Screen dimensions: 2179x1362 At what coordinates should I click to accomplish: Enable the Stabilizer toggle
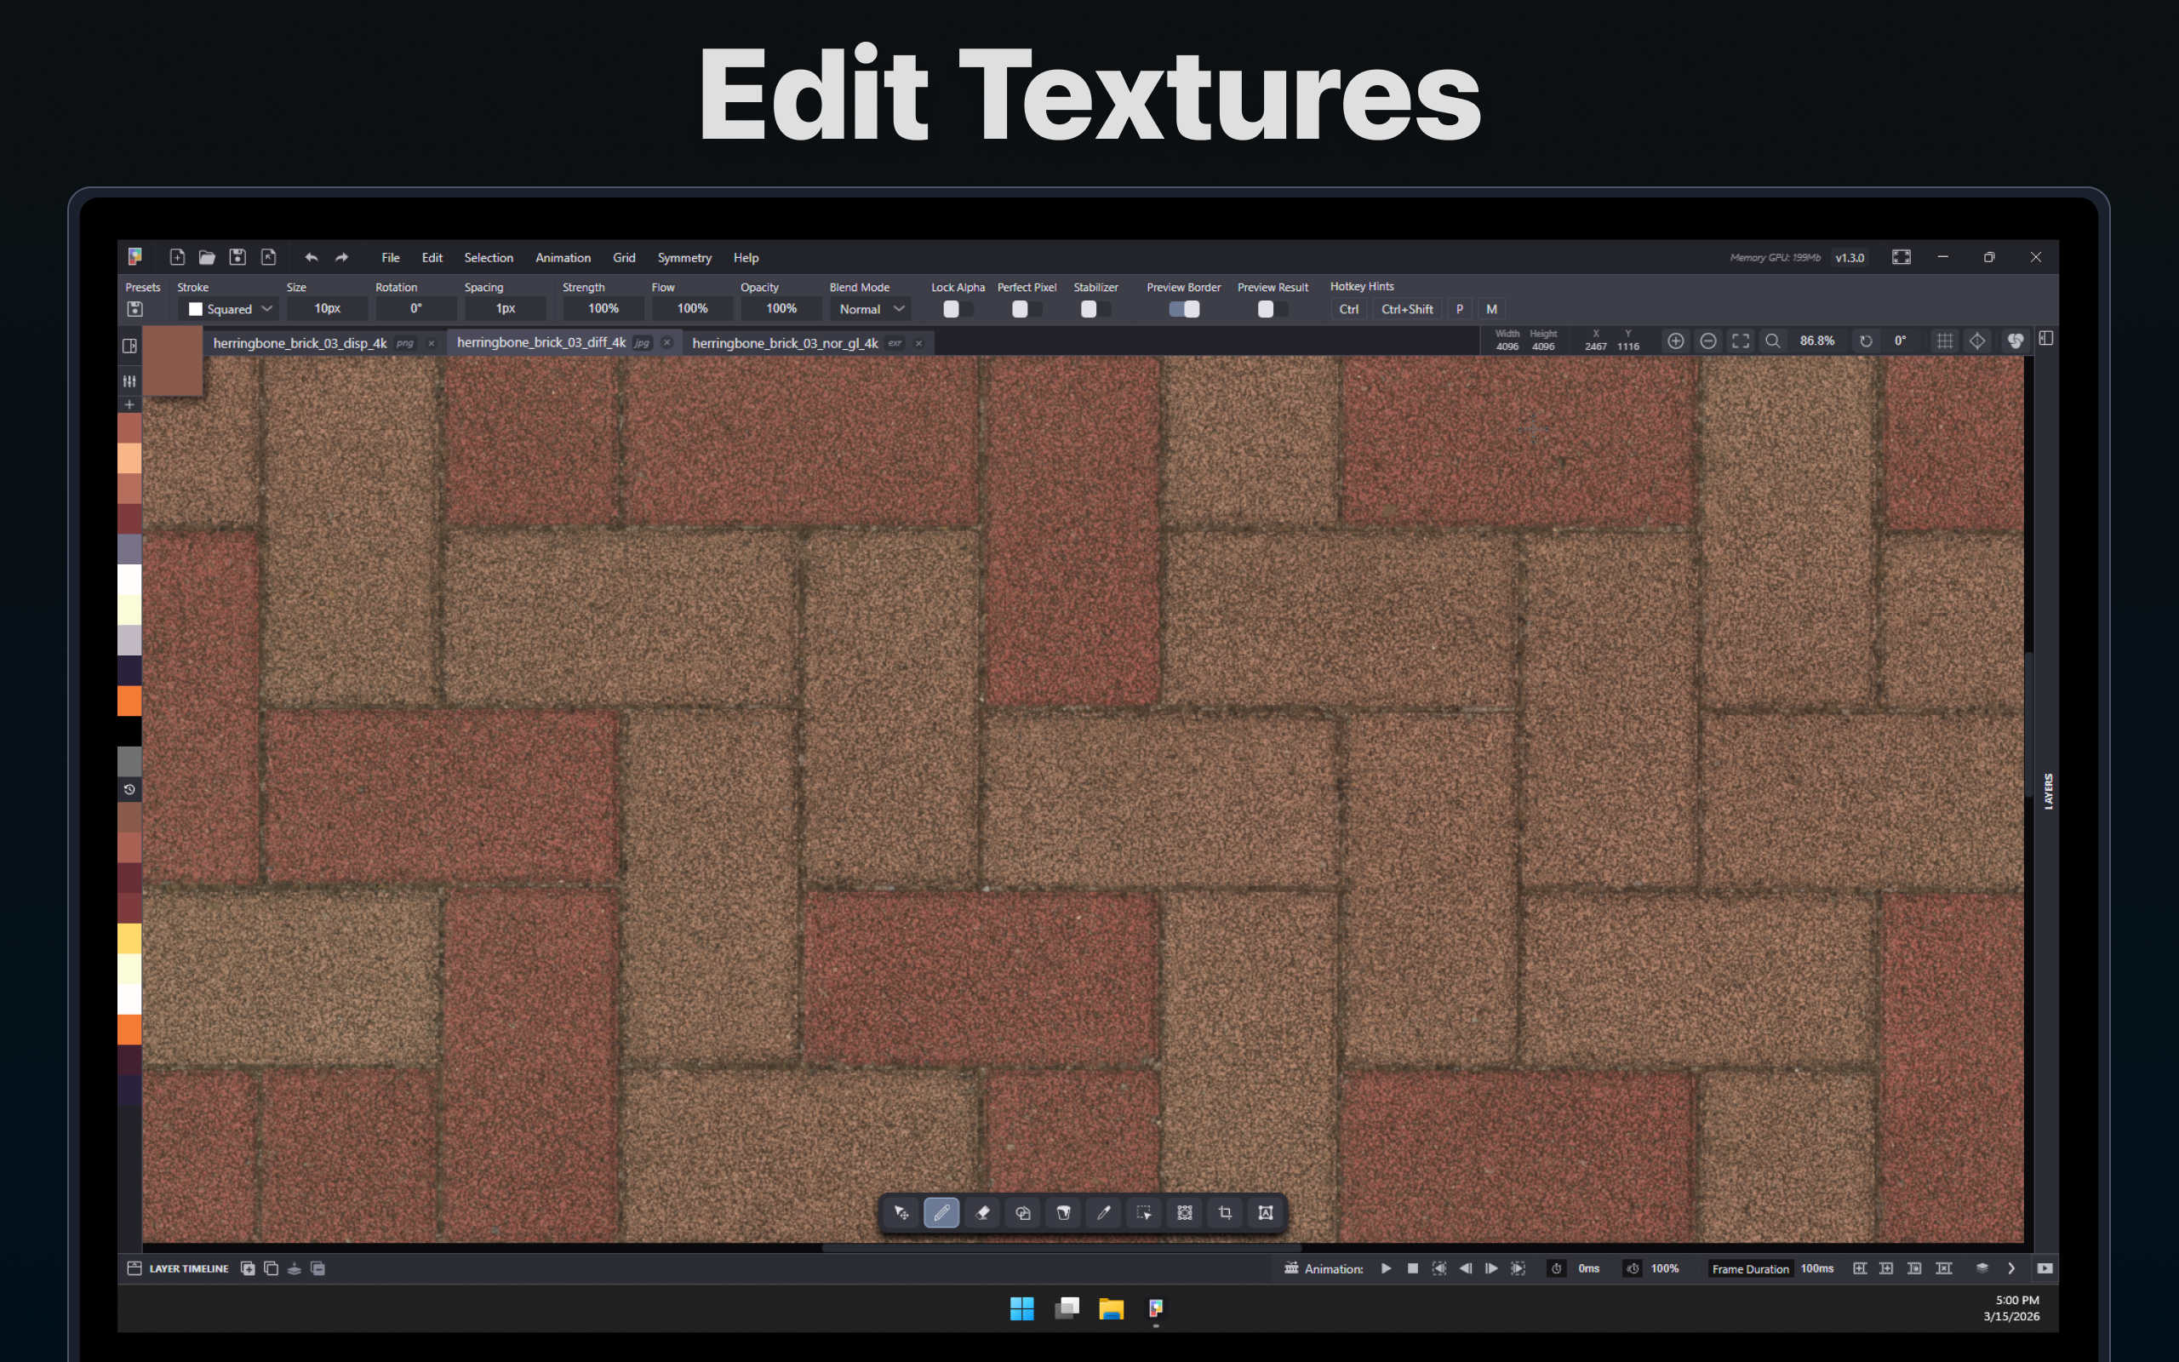1094,309
